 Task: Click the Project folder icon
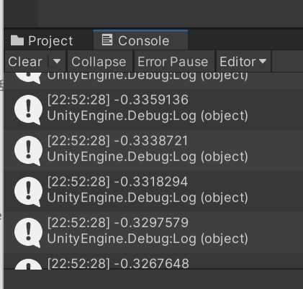pos(17,40)
